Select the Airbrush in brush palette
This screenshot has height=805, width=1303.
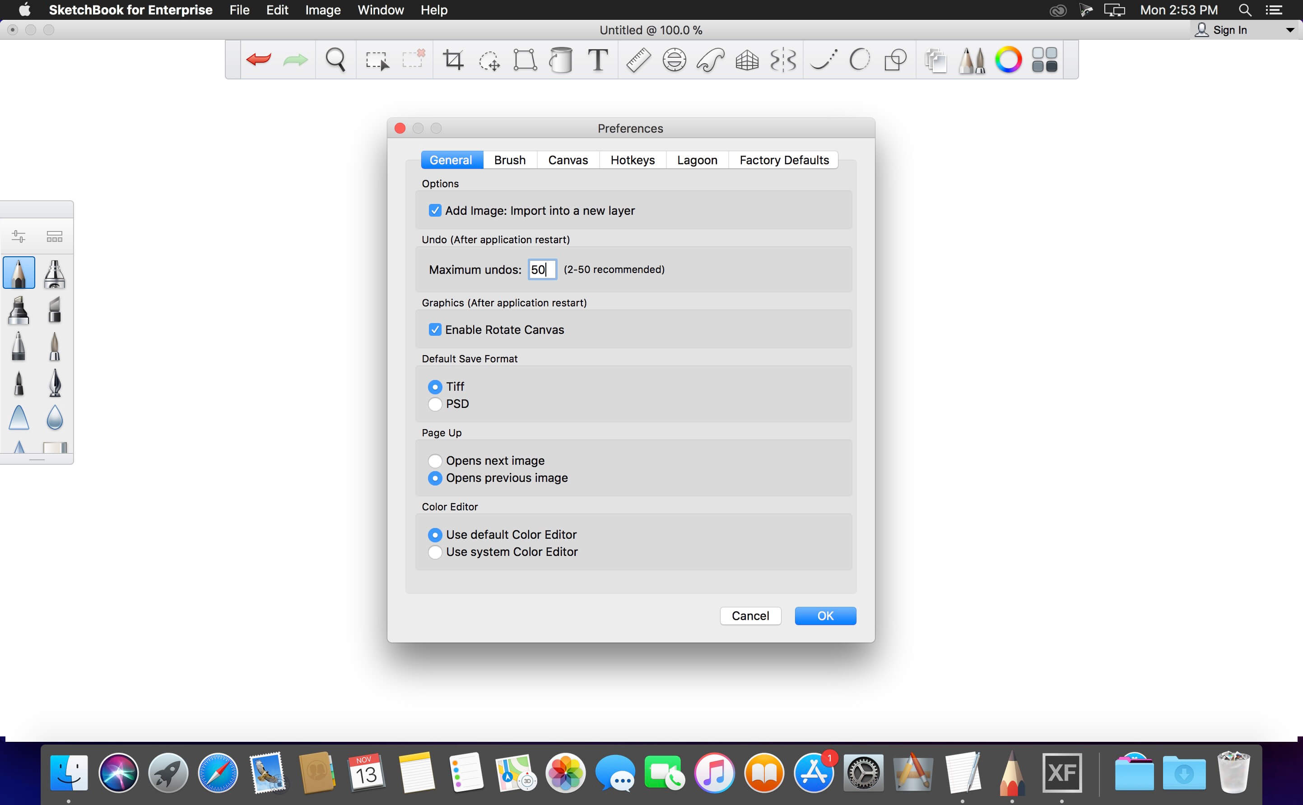click(x=54, y=273)
